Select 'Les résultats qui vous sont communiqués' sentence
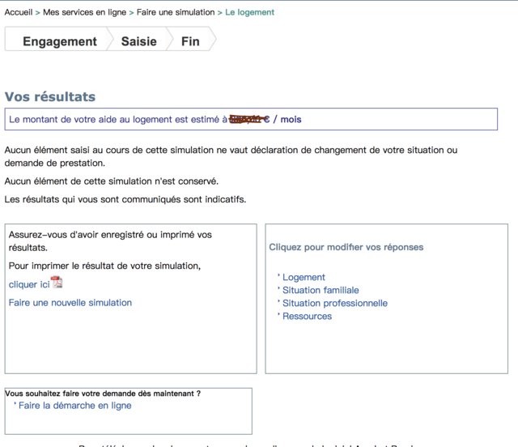Screen dimensions: 518x447 tap(125, 199)
